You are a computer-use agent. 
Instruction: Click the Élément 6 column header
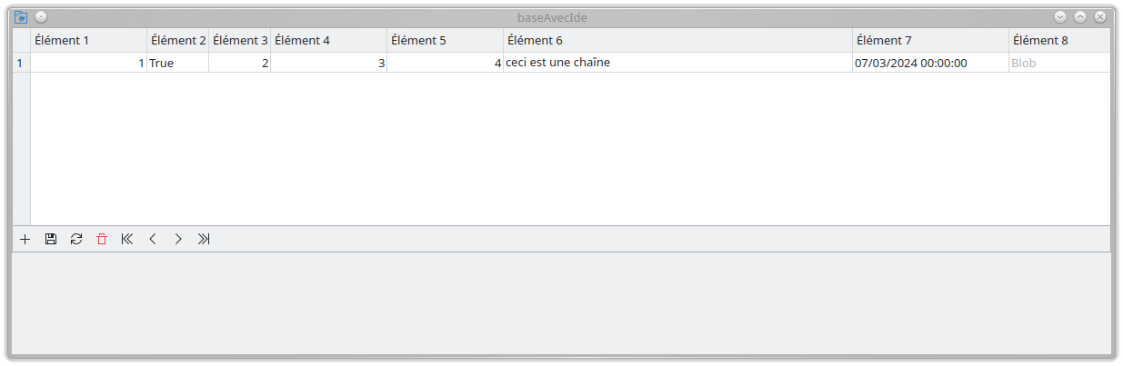pos(678,40)
